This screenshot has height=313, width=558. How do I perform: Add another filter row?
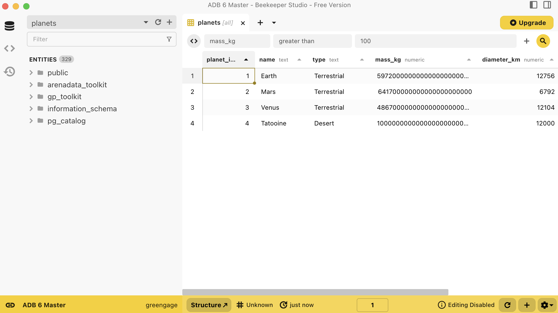[527, 41]
